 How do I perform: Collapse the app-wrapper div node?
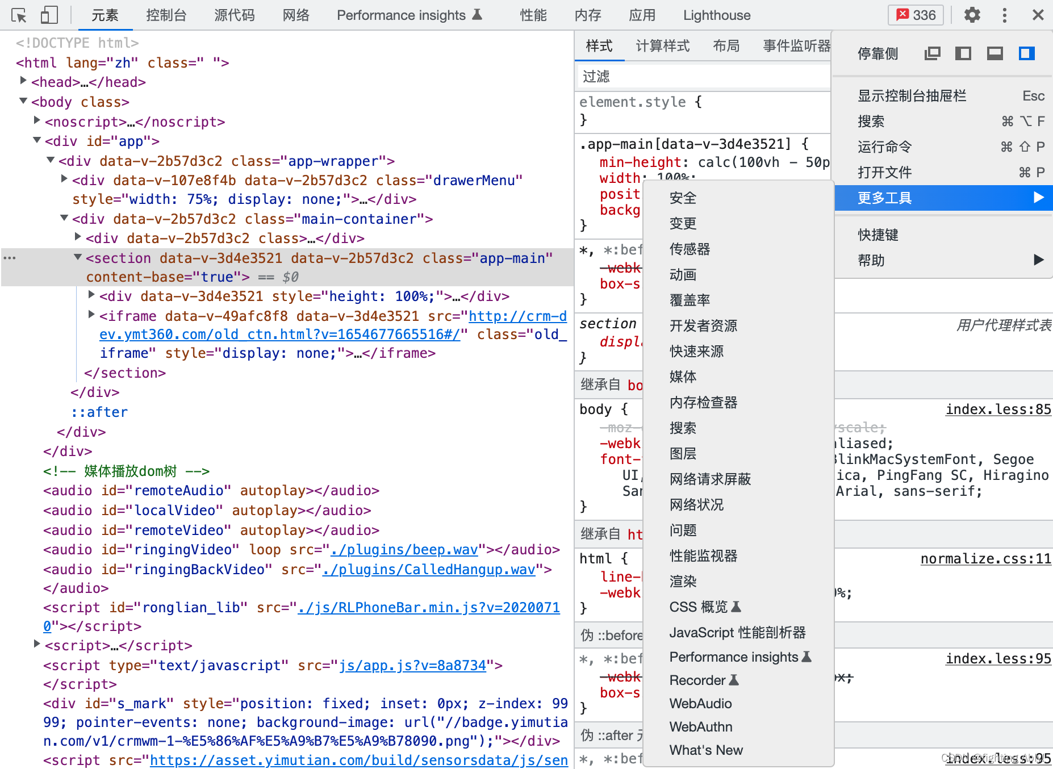(x=51, y=160)
